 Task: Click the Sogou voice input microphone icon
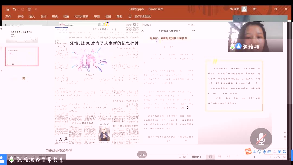pyautogui.click(x=265, y=152)
